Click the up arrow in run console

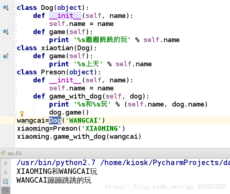pyautogui.click(x=6, y=163)
